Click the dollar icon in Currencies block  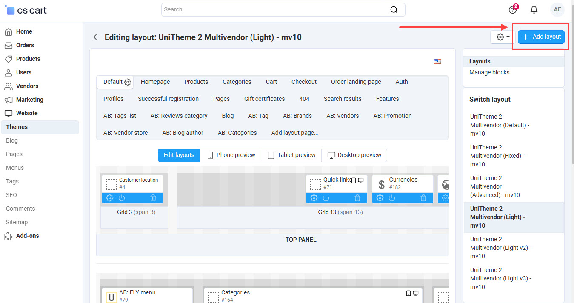[x=382, y=184]
